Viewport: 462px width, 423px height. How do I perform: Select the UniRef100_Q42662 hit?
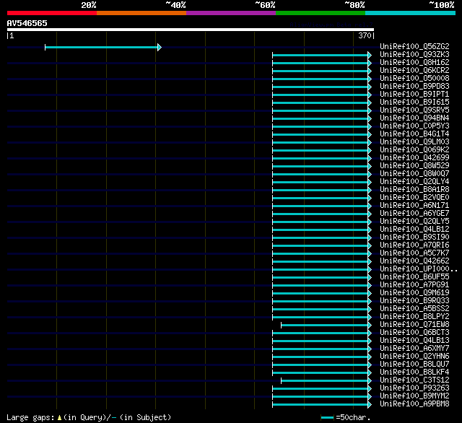pyautogui.click(x=414, y=261)
